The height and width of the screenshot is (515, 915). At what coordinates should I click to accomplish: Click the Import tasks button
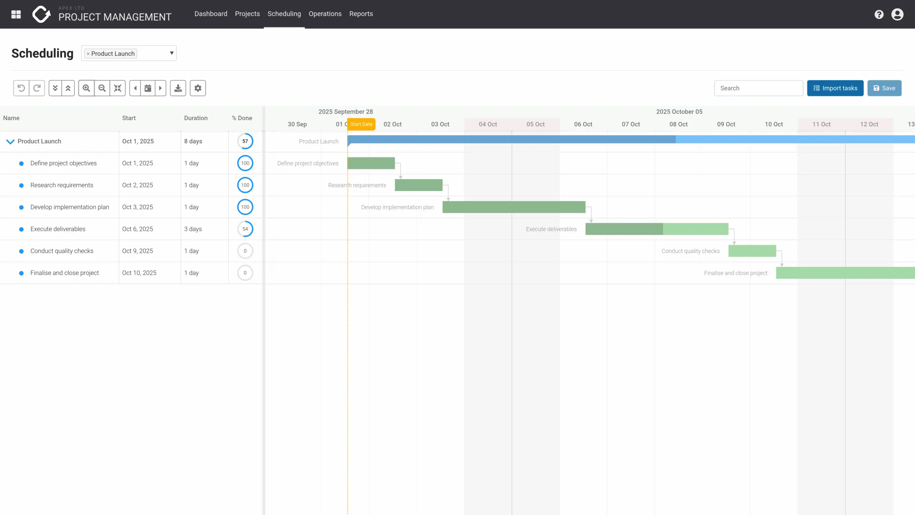[x=835, y=88]
